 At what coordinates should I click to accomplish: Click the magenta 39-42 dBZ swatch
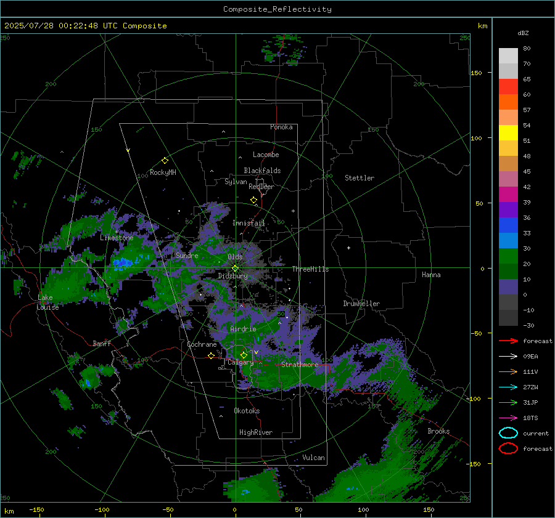coord(508,194)
